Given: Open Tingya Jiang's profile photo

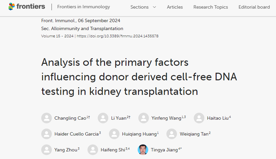Looking at the screenshot, I should point(143,150).
